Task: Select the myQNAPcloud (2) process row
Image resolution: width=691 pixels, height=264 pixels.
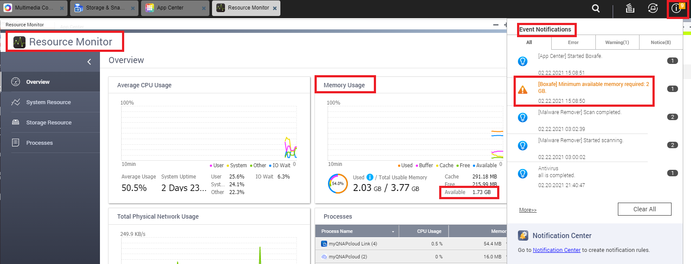Action: (x=411, y=257)
